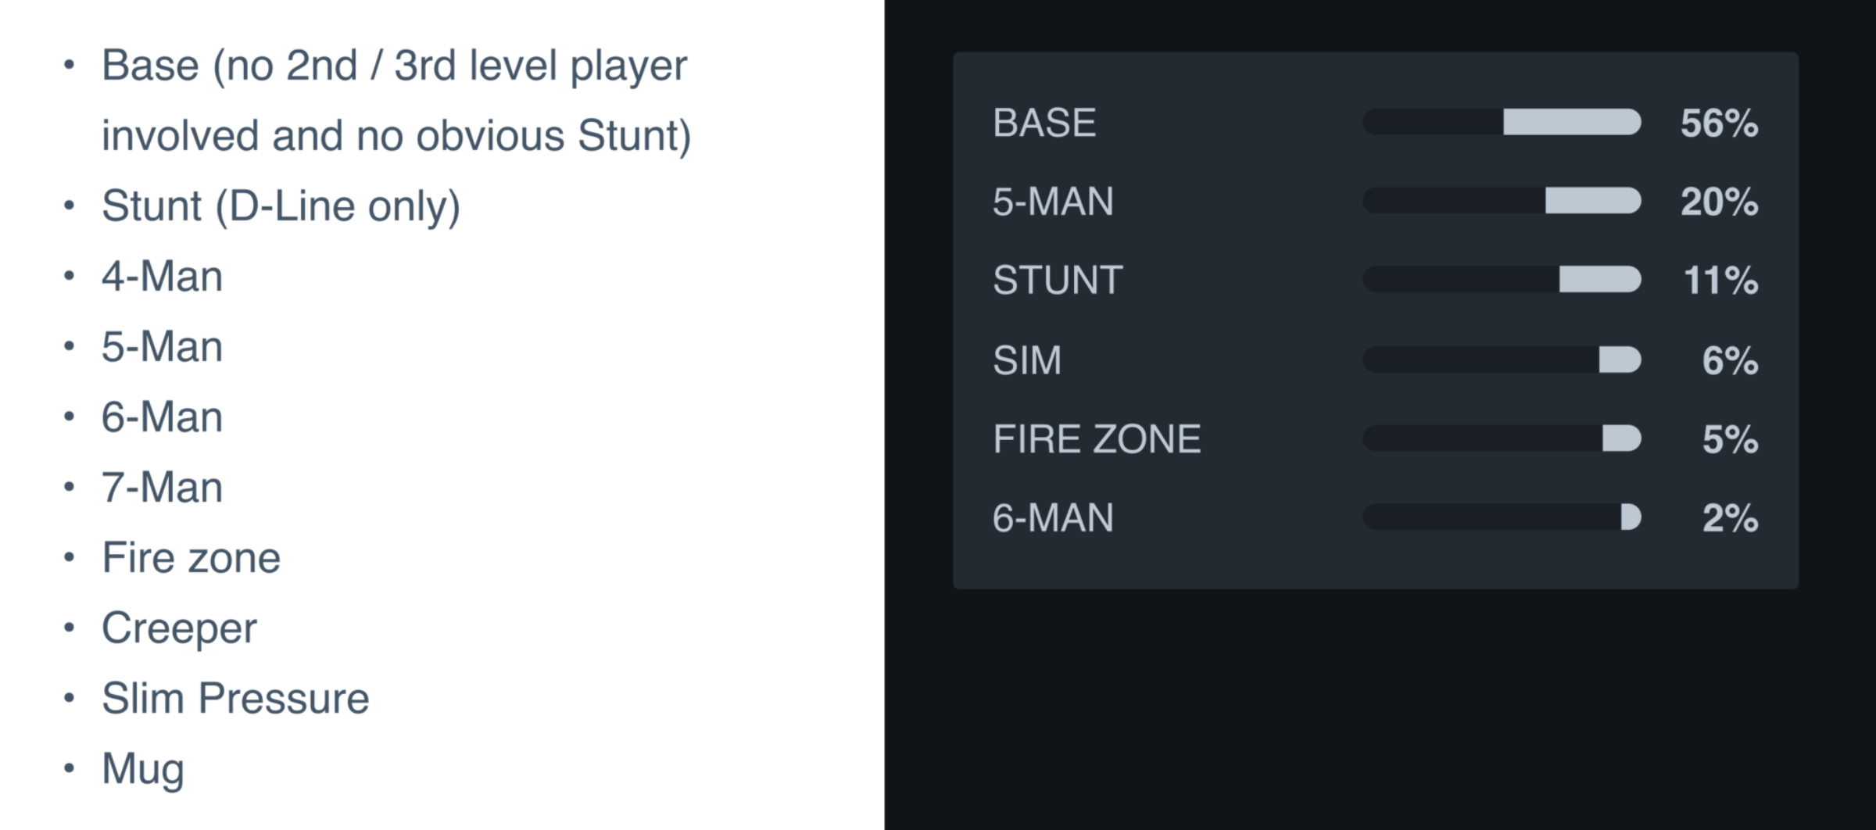
Task: Select the 20% percentage value
Action: click(x=1719, y=202)
